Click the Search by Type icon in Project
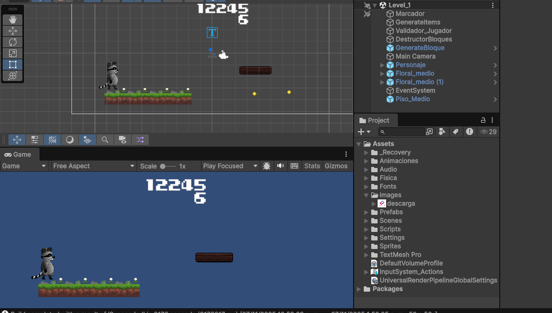The image size is (552, 313). pyautogui.click(x=442, y=132)
